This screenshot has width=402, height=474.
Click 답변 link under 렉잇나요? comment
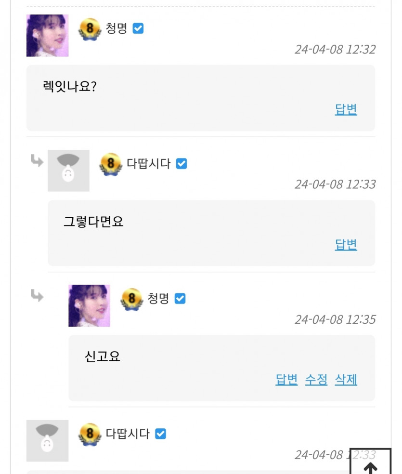pos(346,109)
